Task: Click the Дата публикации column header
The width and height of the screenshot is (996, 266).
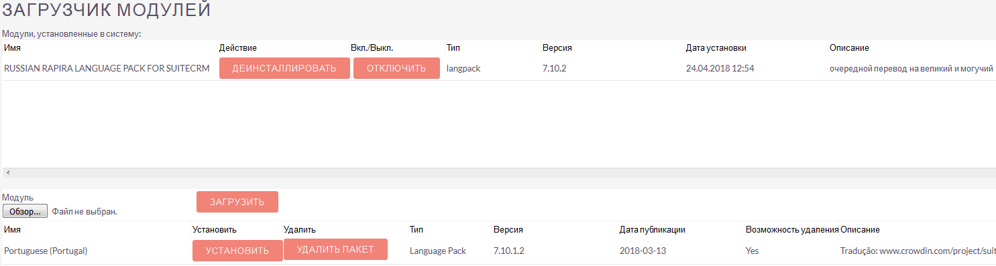Action: pyautogui.click(x=652, y=229)
